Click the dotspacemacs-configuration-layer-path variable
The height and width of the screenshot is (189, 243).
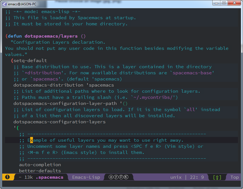click(65, 104)
